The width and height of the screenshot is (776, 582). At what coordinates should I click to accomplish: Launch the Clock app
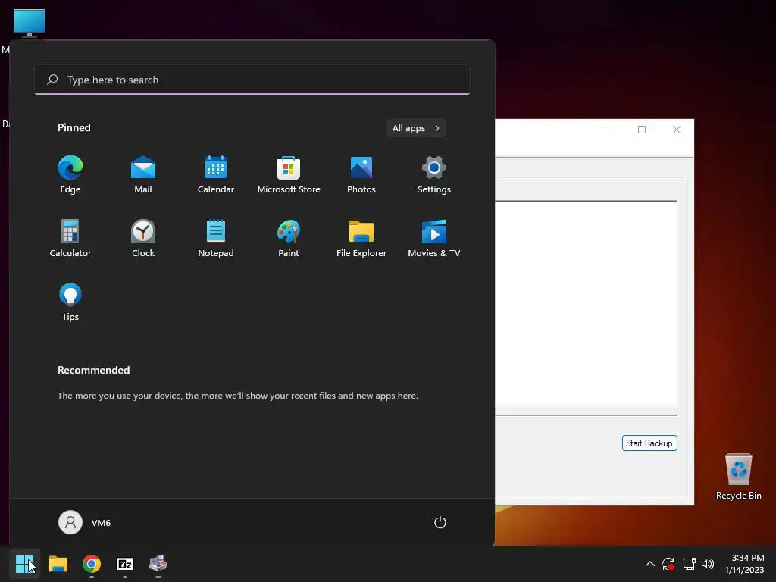[143, 239]
